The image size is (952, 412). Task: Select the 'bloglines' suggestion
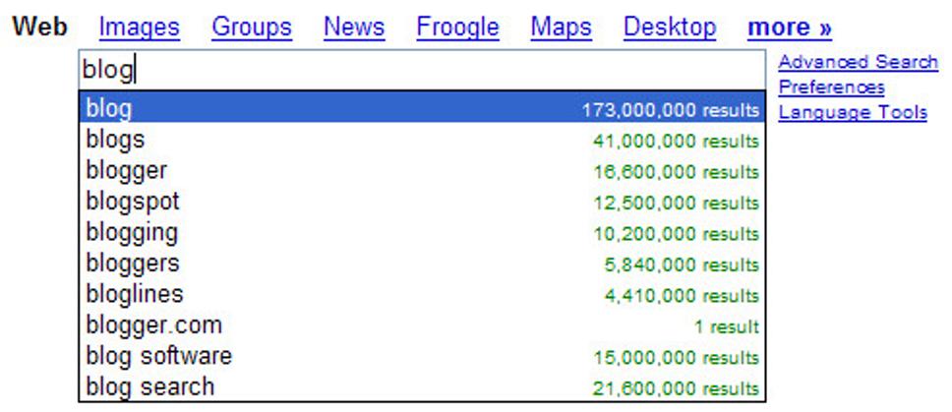(x=422, y=294)
